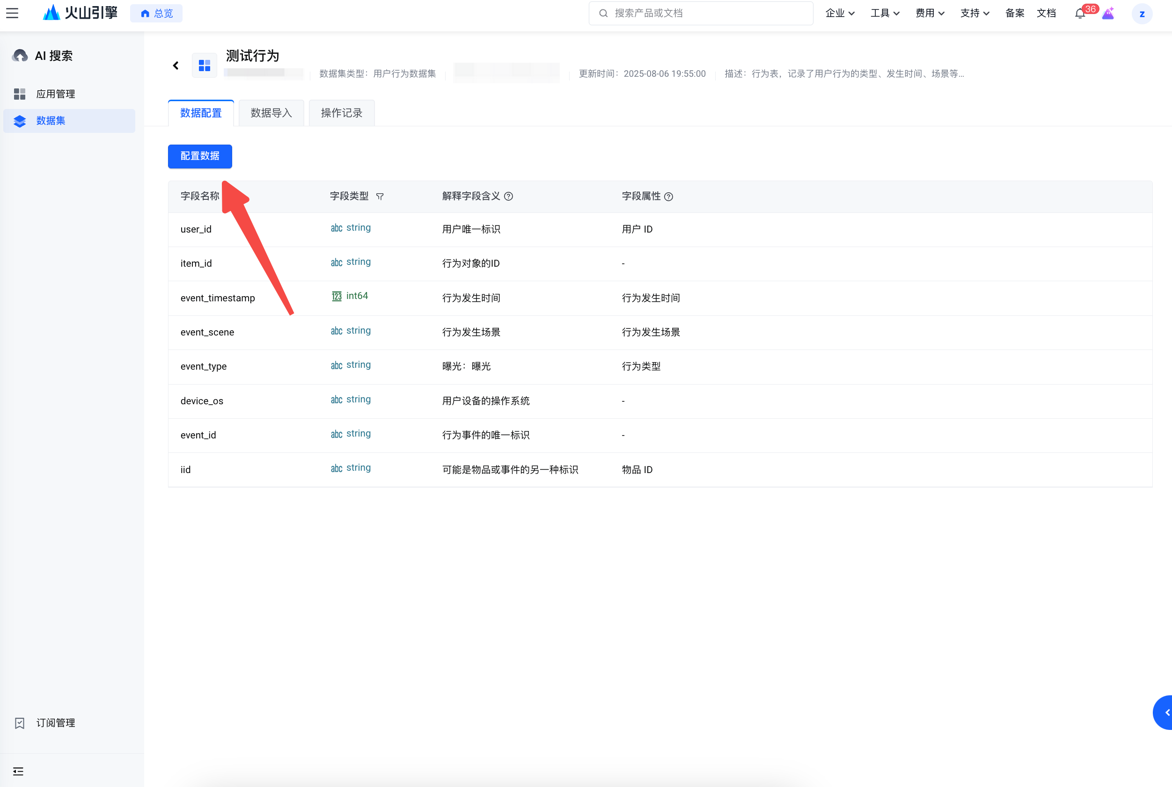Expand the 费用 dropdown
1172x787 pixels.
[x=930, y=14]
